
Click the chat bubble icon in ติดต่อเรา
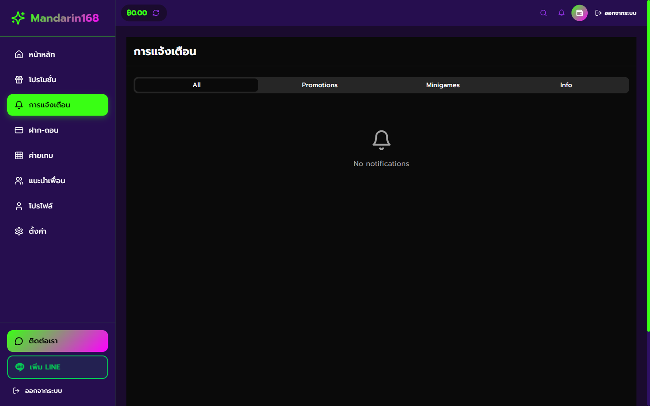point(19,341)
